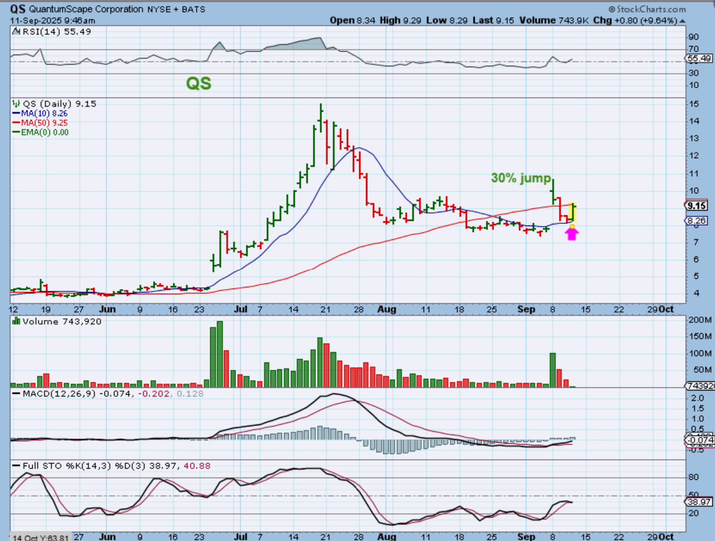The width and height of the screenshot is (715, 541).
Task: Click the blue MA(10) line at its late-July peak
Action: 357,148
